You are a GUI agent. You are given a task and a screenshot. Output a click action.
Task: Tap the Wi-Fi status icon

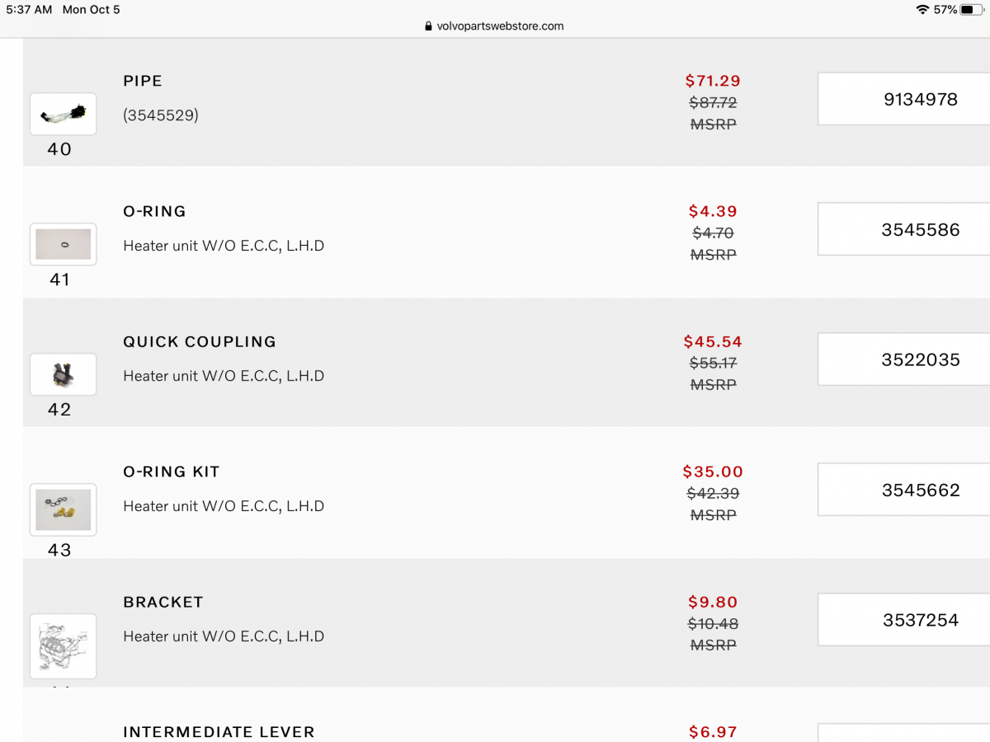922,10
